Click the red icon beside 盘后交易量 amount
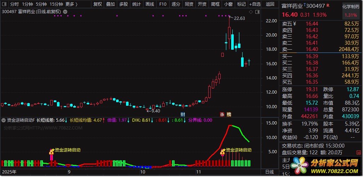The height and width of the screenshot is (177, 364). (359, 152)
